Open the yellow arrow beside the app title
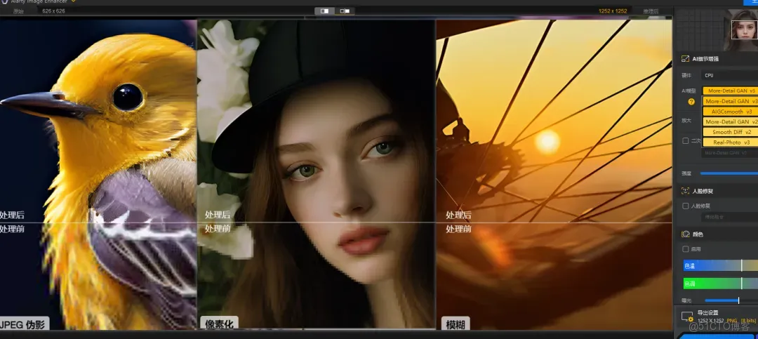758x339 pixels. (74, 1)
